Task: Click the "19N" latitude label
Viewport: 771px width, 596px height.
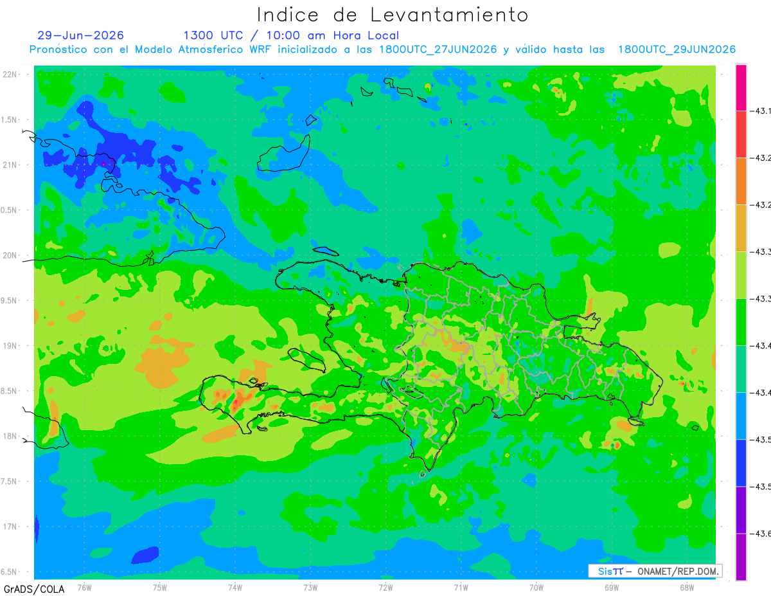Action: pyautogui.click(x=11, y=346)
